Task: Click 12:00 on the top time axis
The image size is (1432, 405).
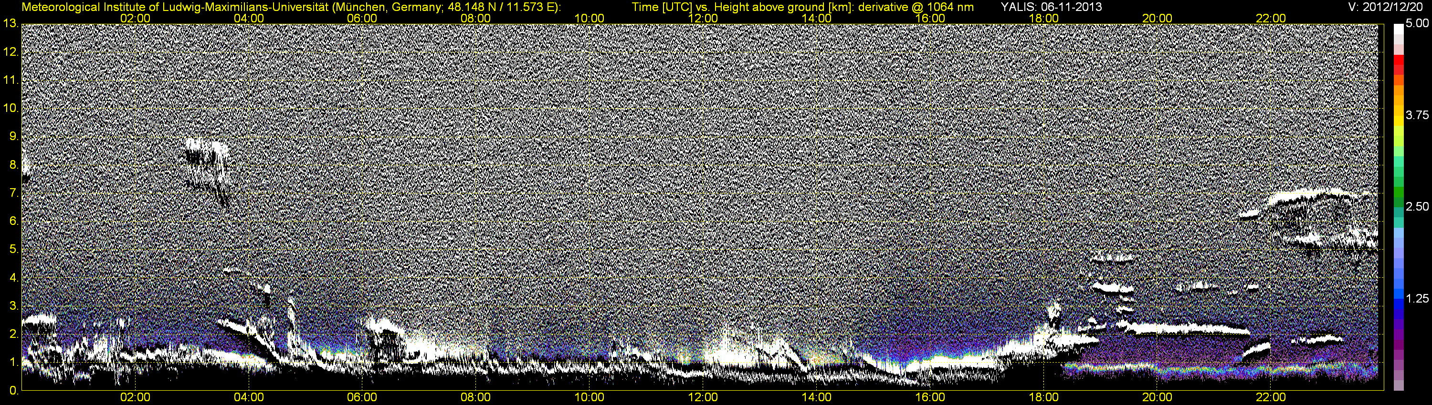Action: coord(703,18)
